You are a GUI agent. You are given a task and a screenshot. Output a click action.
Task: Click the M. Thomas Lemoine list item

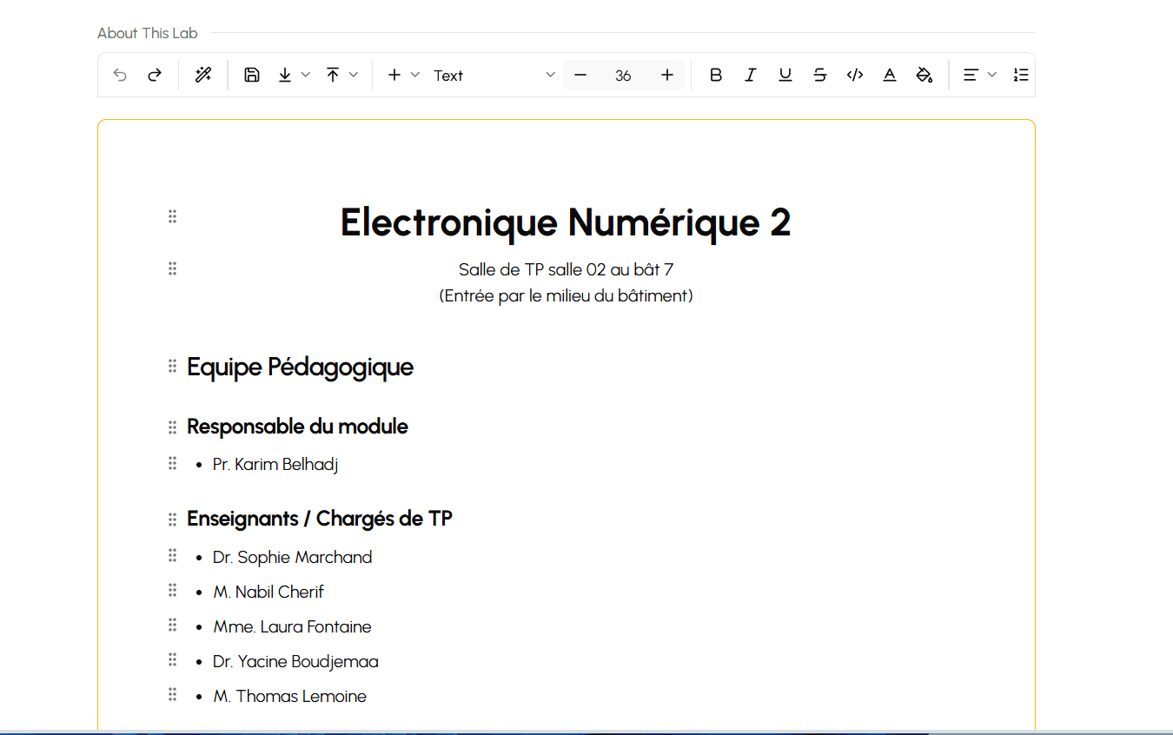click(x=289, y=696)
